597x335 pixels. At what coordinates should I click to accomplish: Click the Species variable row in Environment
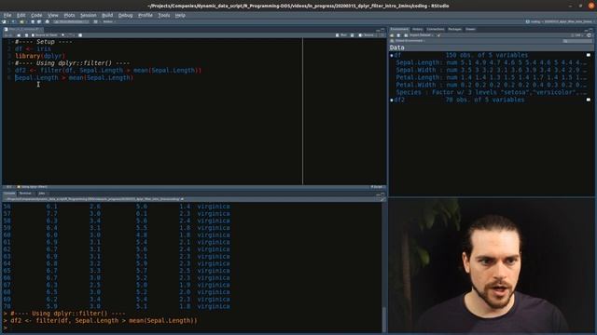tap(491, 92)
